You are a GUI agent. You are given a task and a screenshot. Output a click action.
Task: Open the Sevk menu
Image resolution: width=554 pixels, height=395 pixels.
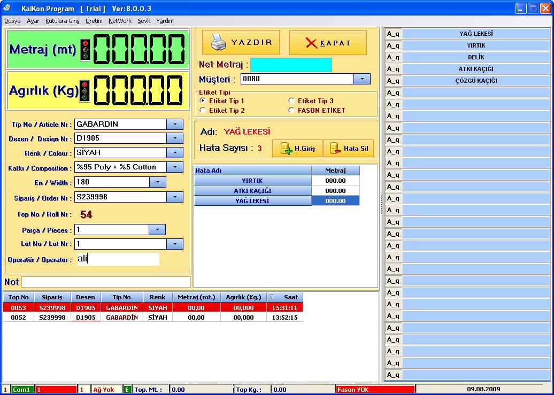[x=144, y=21]
